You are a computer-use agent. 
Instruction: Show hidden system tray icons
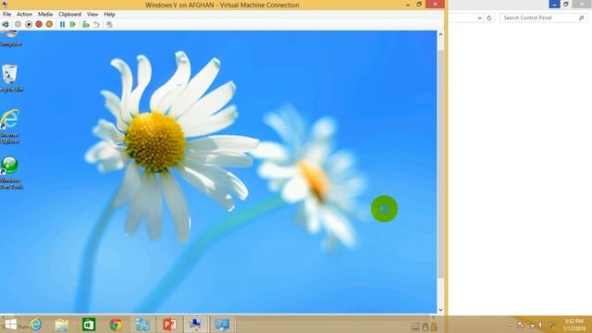(x=510, y=325)
